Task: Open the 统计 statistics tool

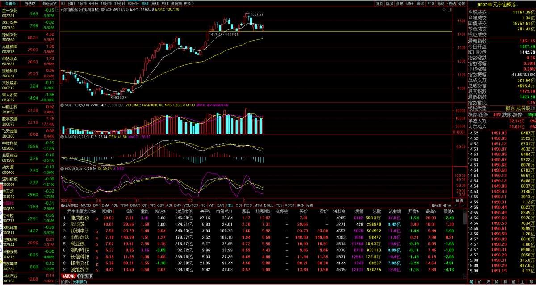Action: coord(410,3)
